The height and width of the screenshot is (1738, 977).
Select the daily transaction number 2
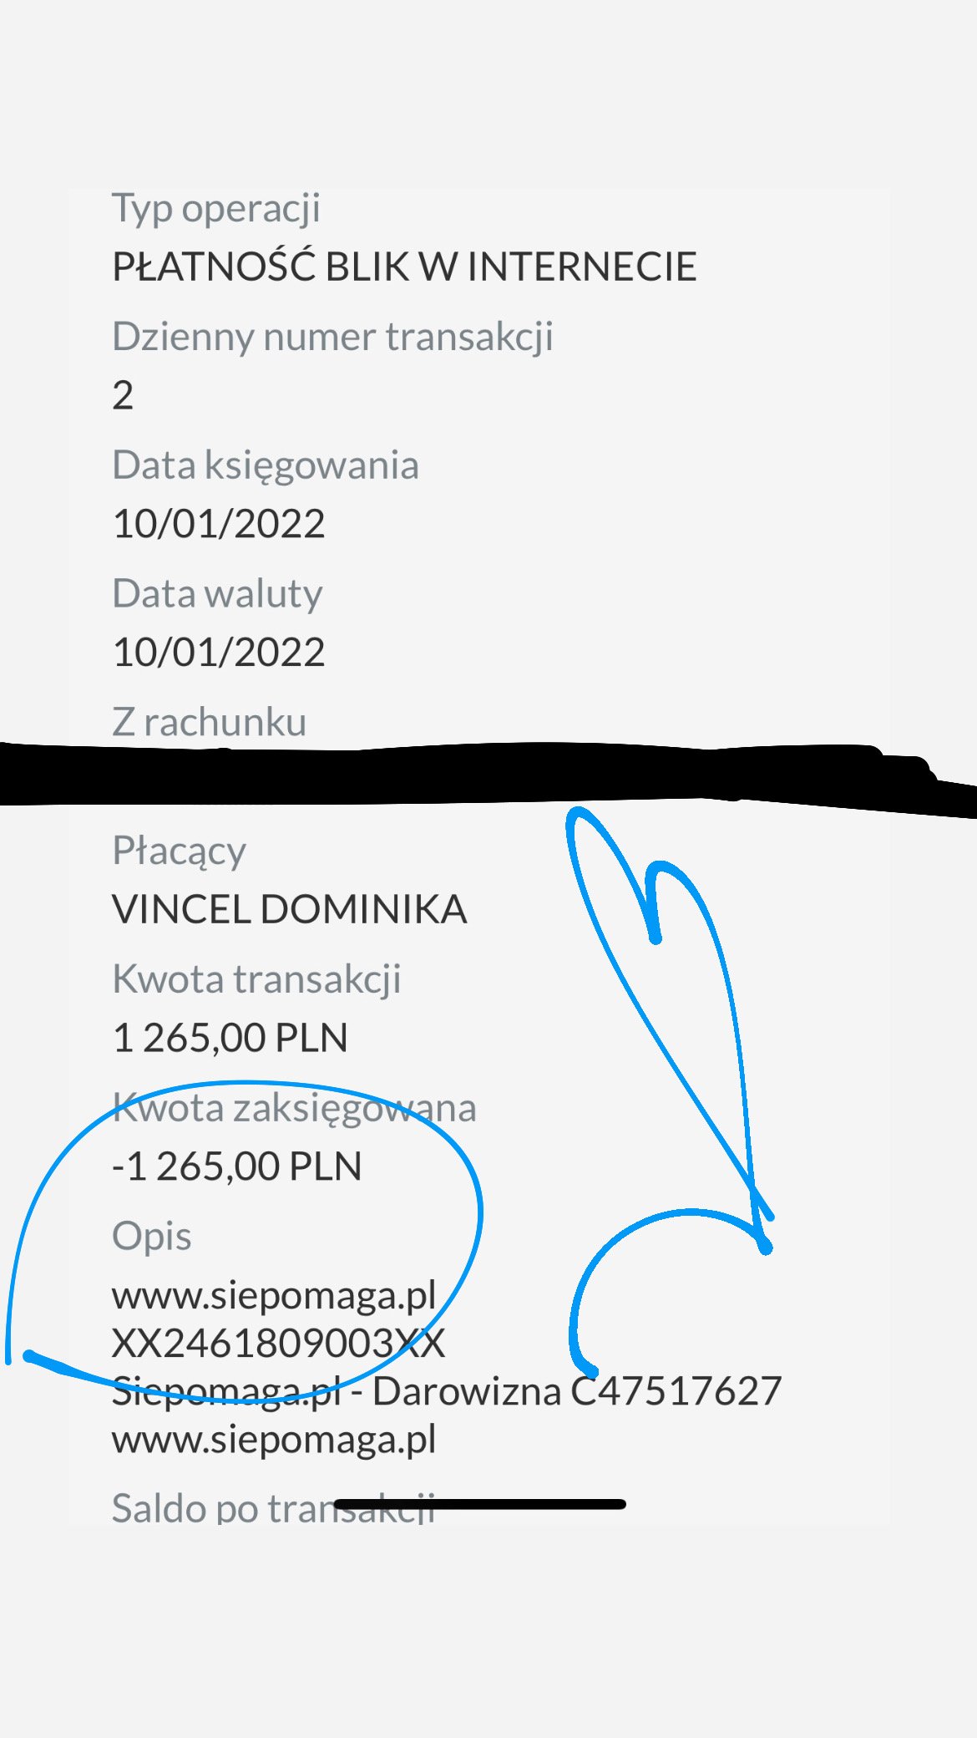coord(123,395)
